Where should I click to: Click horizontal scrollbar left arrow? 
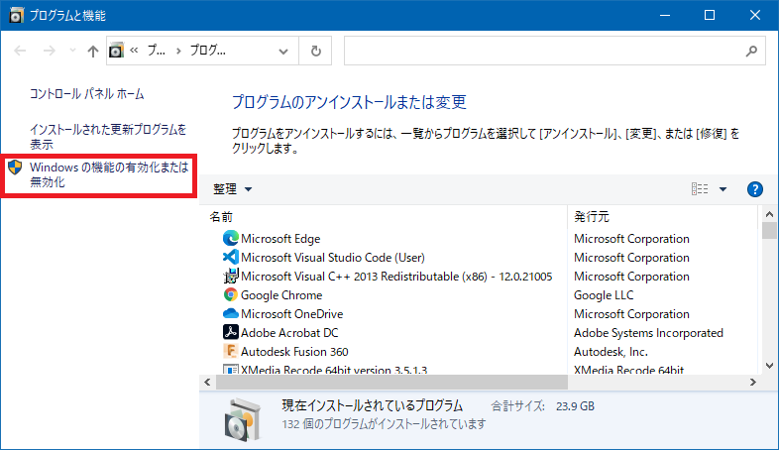207,382
